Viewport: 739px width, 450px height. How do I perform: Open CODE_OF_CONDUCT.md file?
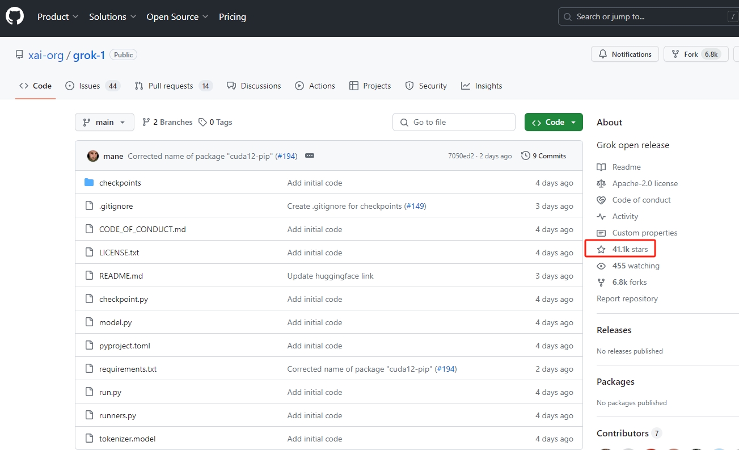coord(142,229)
